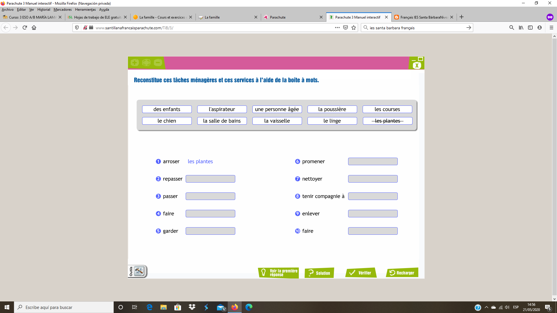Open the Firefox hamburger menu
Image resolution: width=557 pixels, height=313 pixels.
pos(551,28)
